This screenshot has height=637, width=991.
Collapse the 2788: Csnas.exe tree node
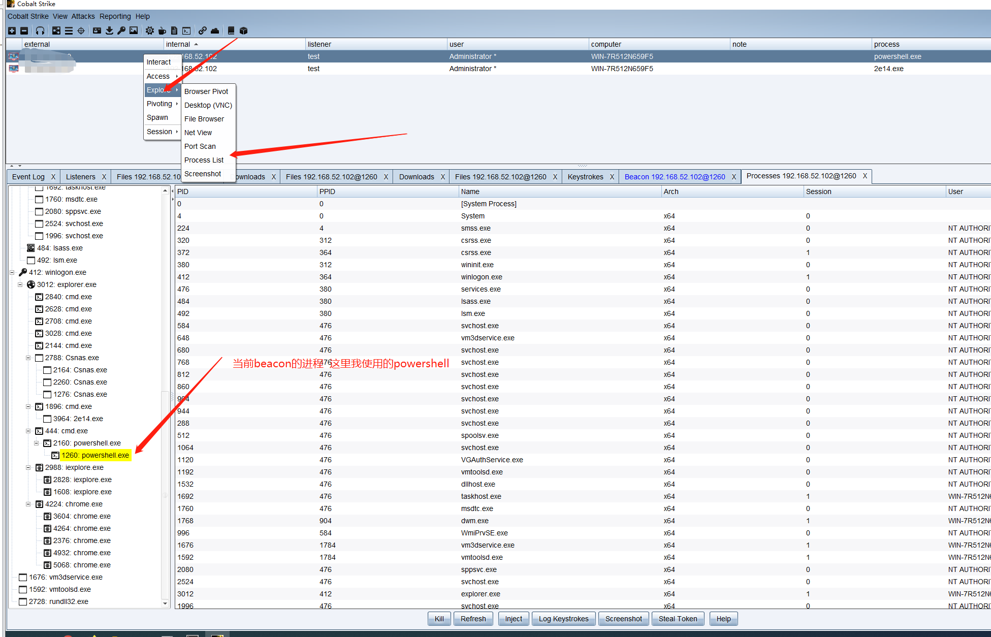tap(28, 358)
